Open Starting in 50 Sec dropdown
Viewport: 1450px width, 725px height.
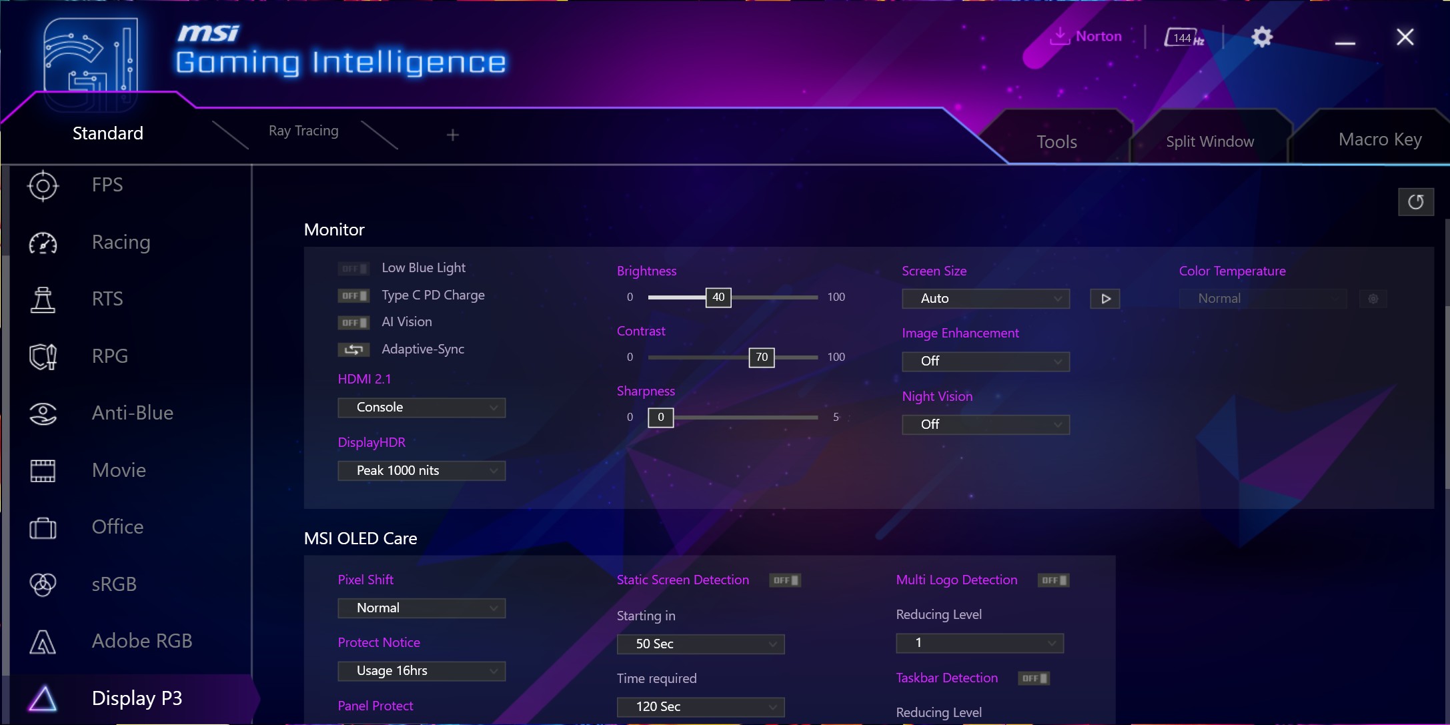(700, 644)
